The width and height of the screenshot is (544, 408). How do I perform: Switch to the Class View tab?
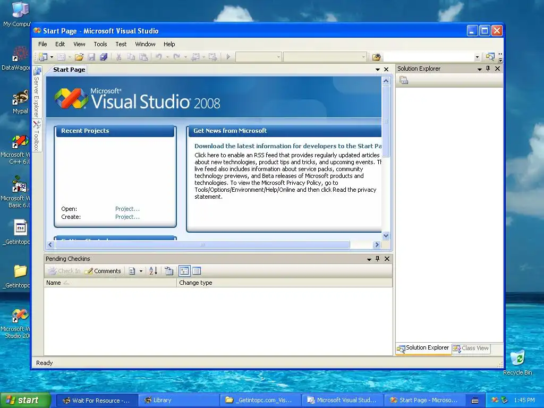coord(471,348)
